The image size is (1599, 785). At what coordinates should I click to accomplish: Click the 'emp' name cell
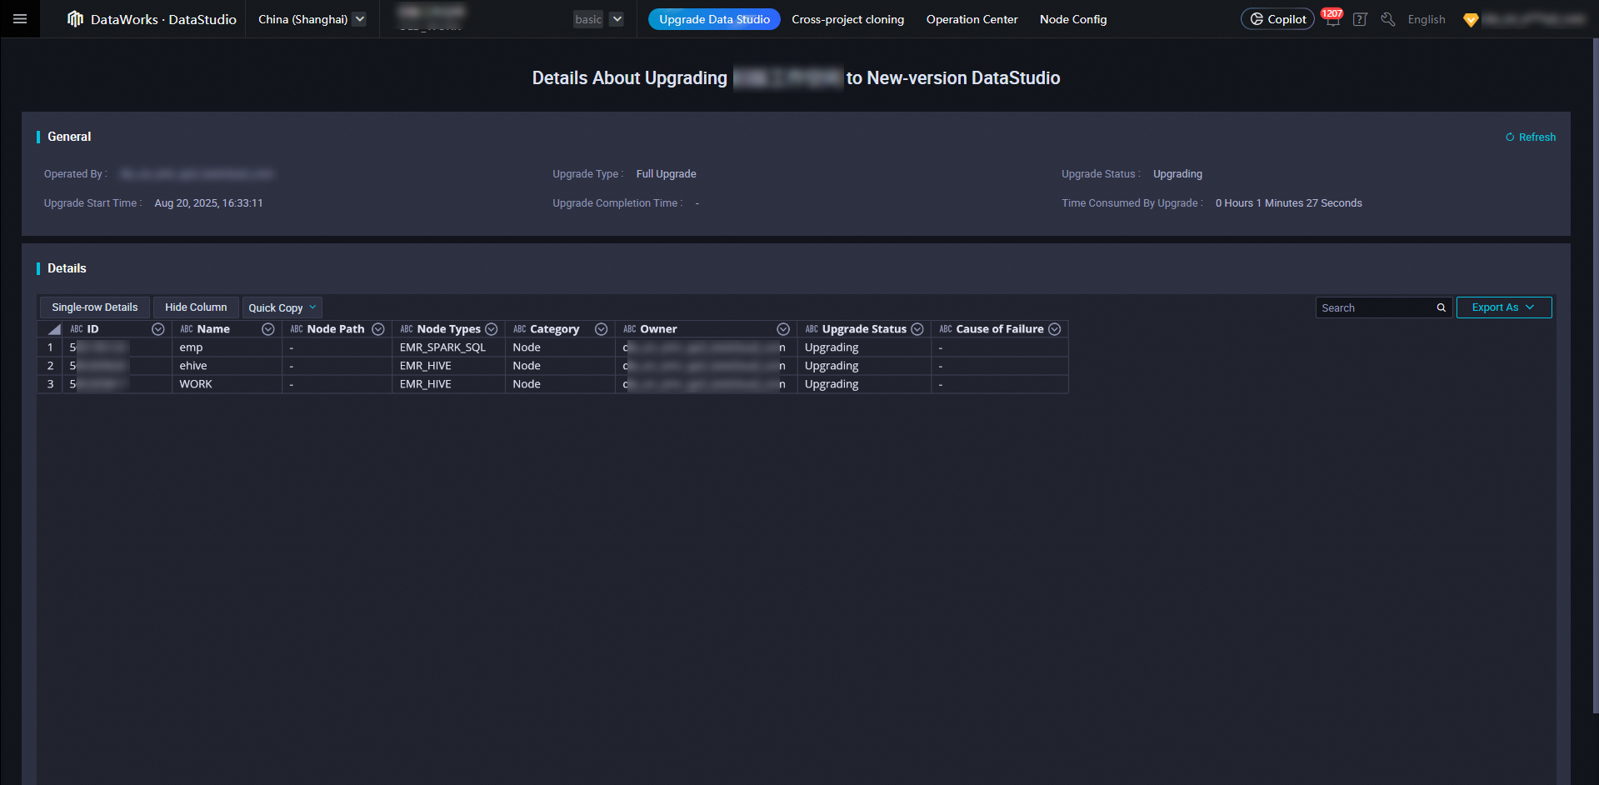pos(227,347)
